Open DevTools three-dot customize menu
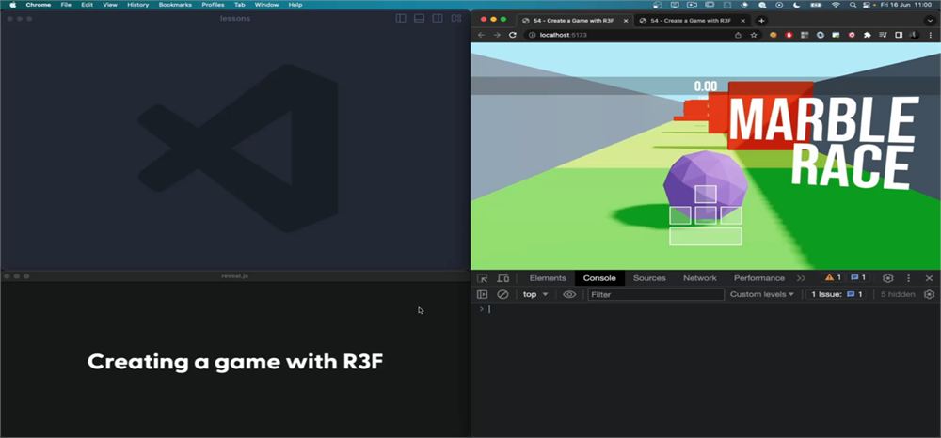The width and height of the screenshot is (941, 438). click(909, 278)
